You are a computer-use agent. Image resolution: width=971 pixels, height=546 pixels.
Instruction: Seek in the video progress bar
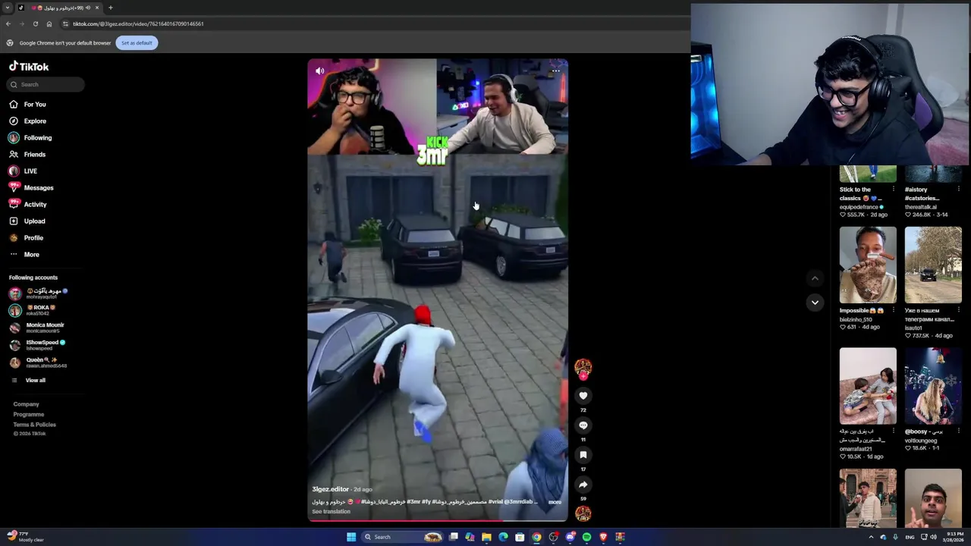(x=438, y=520)
